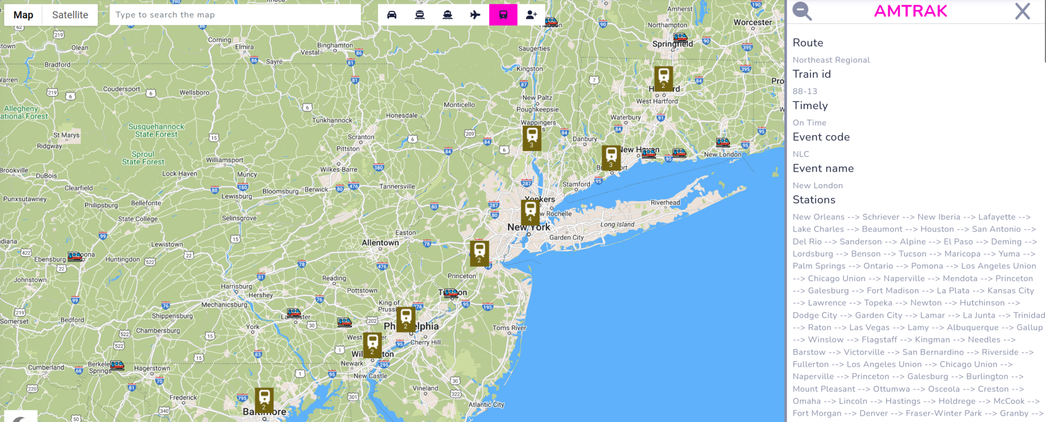
Task: Open the Baltimore station cluster marker
Action: 264,400
